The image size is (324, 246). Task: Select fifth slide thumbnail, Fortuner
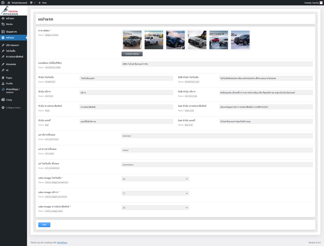pos(219,40)
